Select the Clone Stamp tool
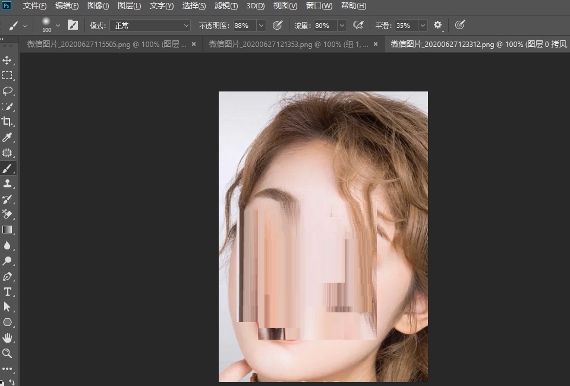Viewport: 570px width, 386px height. [8, 183]
